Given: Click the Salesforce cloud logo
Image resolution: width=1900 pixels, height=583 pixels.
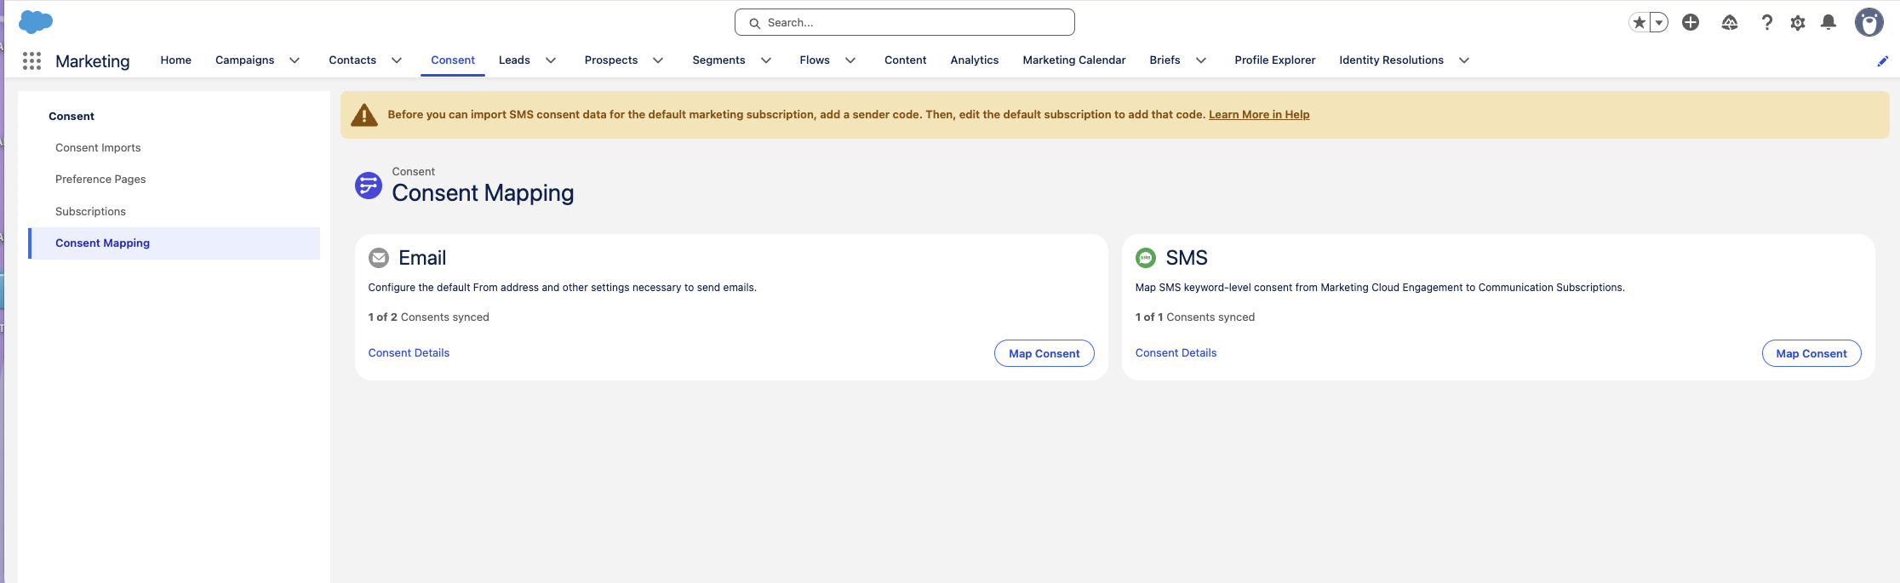Looking at the screenshot, I should click(x=36, y=22).
